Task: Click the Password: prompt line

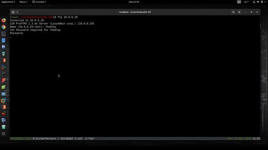Action: point(17,33)
